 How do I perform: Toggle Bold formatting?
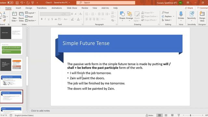point(42,19)
